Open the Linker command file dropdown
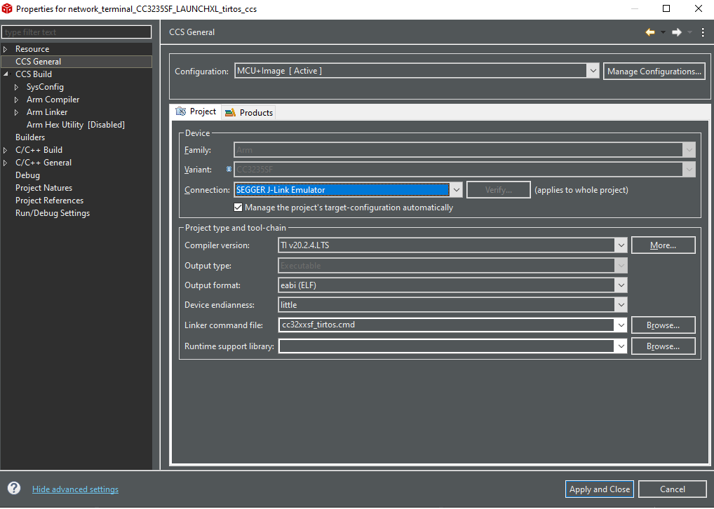714x509 pixels. point(621,325)
